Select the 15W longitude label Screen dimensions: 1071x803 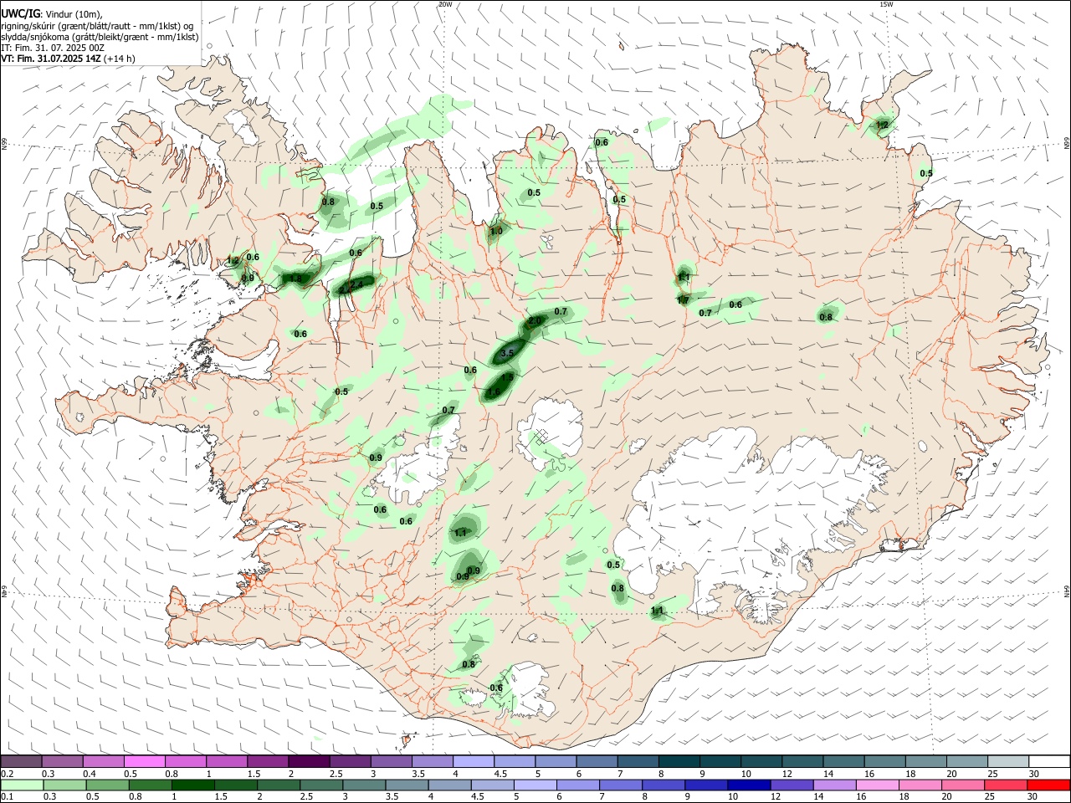pos(886,4)
